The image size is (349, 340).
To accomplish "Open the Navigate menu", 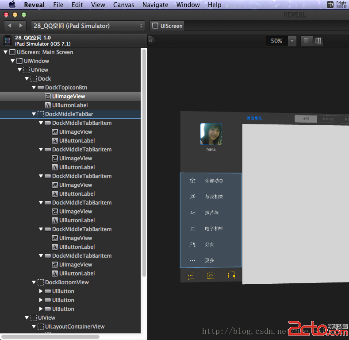I will click(x=155, y=5).
